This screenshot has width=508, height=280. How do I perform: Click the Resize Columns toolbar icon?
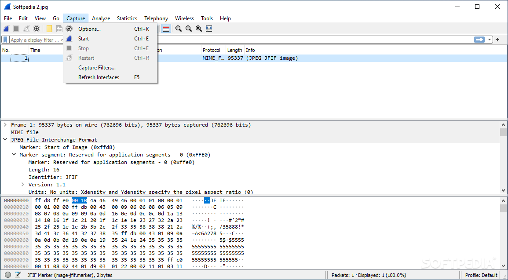209,29
